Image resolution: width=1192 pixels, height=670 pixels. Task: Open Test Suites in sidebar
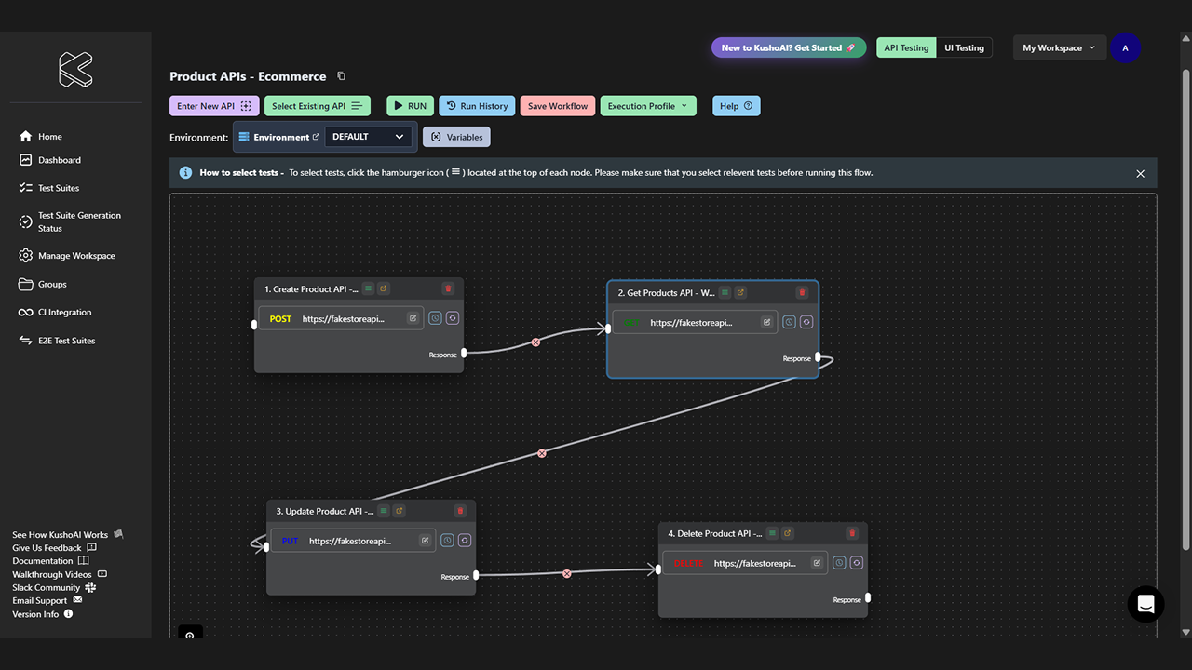click(x=49, y=188)
